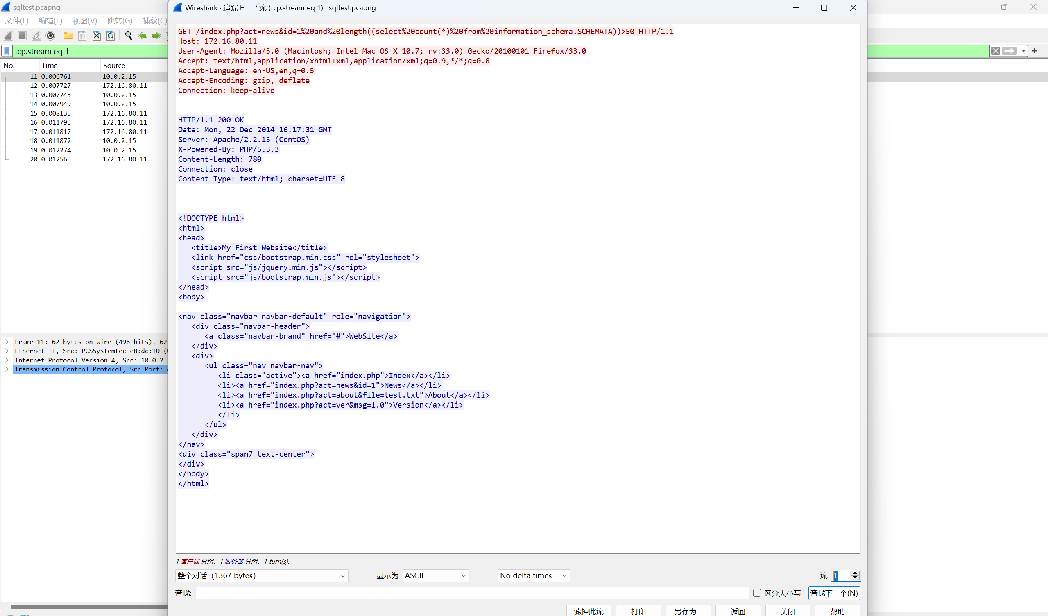Viewport: 1048px width, 616px height.
Task: Open the 捕获(C) menu in main window
Action: coord(155,21)
